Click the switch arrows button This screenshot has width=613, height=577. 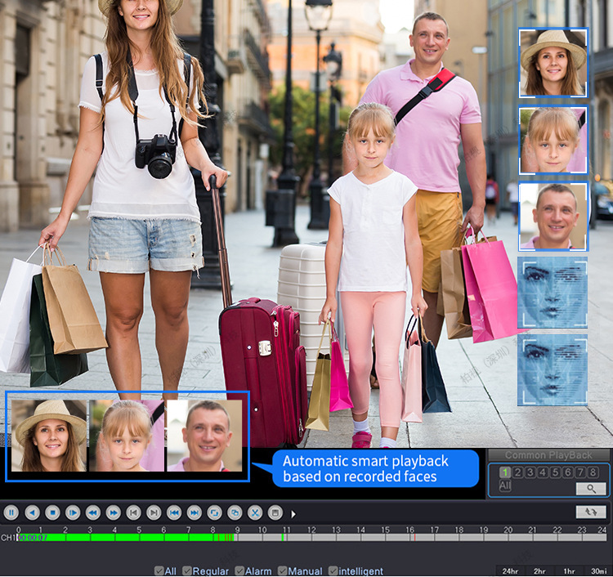coord(591,512)
